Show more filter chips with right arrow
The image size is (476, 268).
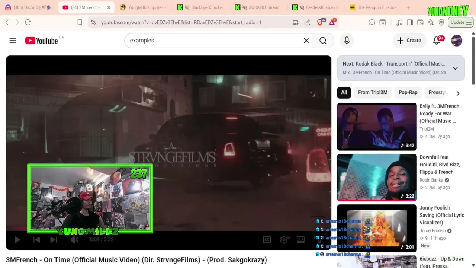(x=458, y=93)
